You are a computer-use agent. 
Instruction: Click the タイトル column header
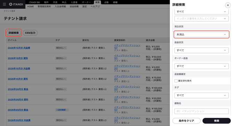point(12,40)
